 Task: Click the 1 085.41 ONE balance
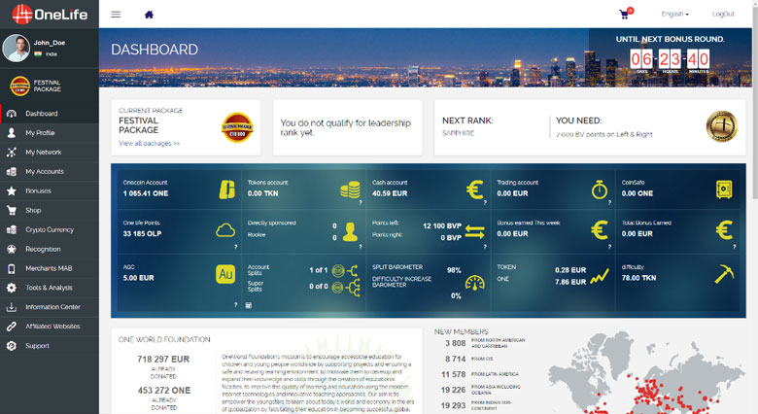point(146,193)
